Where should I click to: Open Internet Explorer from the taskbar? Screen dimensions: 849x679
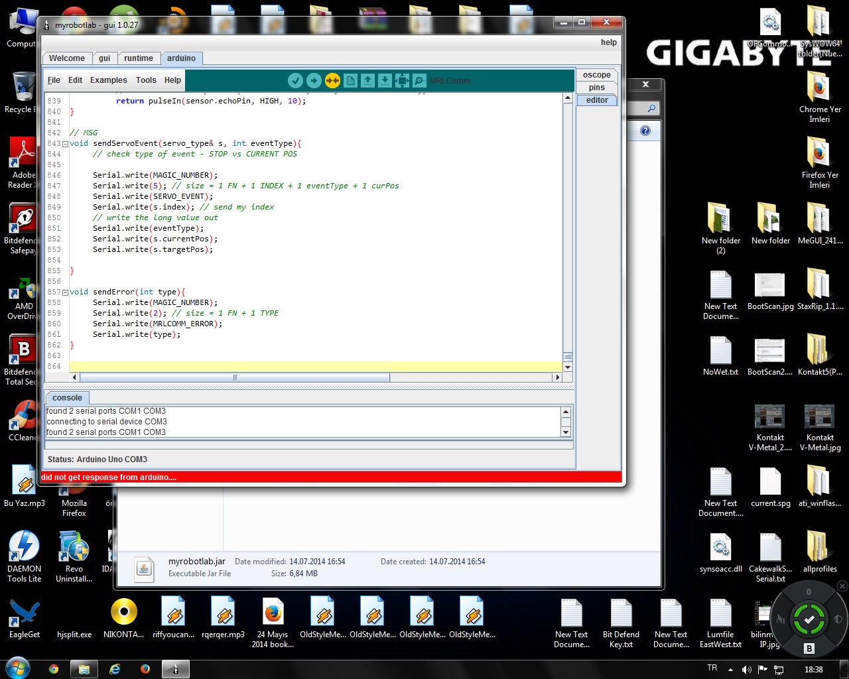coord(115,669)
